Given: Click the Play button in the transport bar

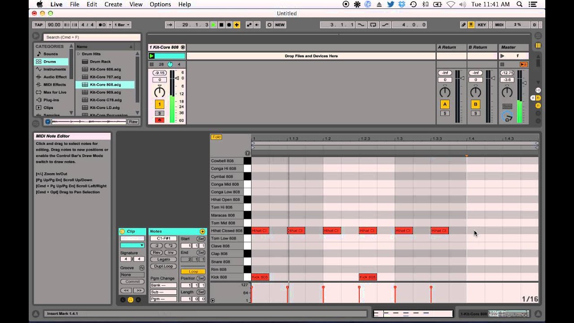Looking at the screenshot, I should coord(214,25).
